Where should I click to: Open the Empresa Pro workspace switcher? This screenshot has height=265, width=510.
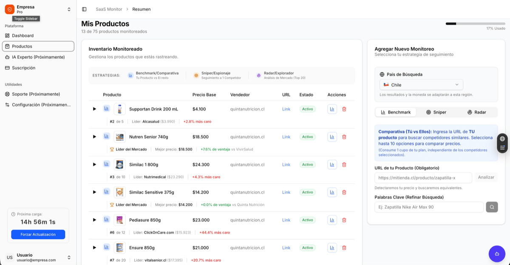pos(37,9)
